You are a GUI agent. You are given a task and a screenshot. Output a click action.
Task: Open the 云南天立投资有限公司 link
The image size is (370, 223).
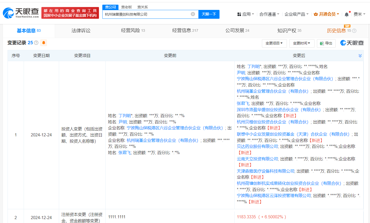(x=258, y=159)
